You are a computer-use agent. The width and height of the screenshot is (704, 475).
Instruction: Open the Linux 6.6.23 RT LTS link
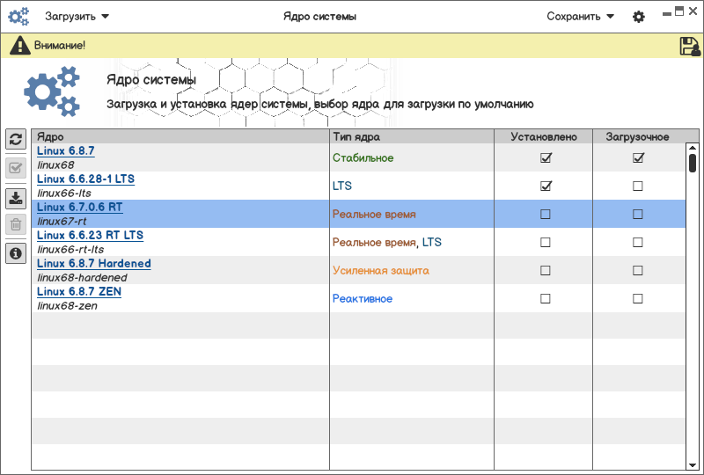pyautogui.click(x=90, y=236)
